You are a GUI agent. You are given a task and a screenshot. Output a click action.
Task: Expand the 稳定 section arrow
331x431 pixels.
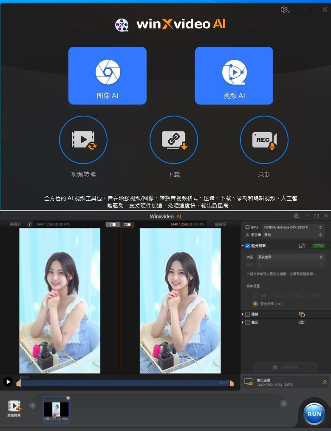(x=243, y=323)
